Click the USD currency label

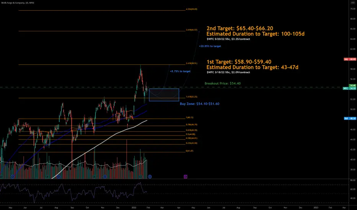coord(353,3)
